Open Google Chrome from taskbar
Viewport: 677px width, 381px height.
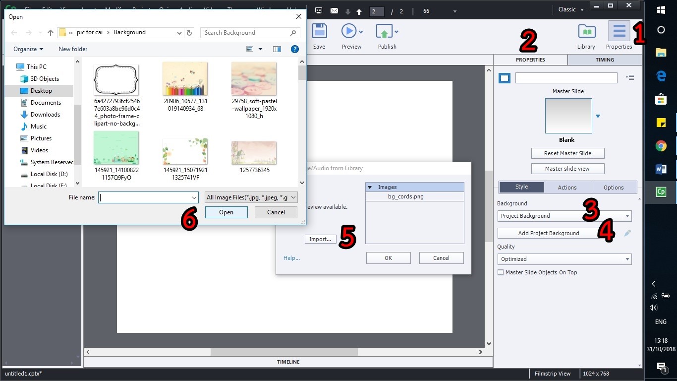pos(661,146)
